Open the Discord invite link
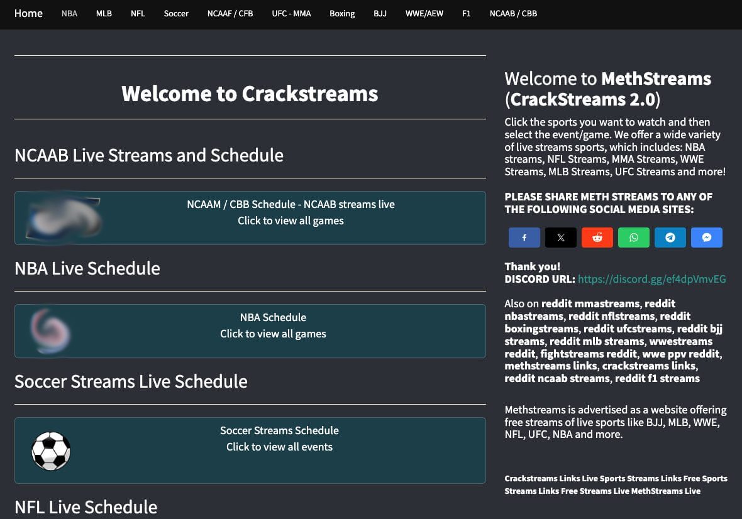The height and width of the screenshot is (519, 742). (652, 279)
